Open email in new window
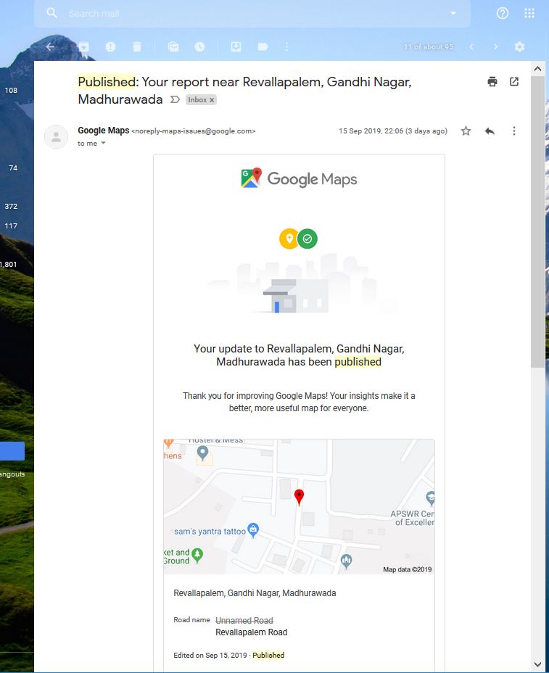 514,81
